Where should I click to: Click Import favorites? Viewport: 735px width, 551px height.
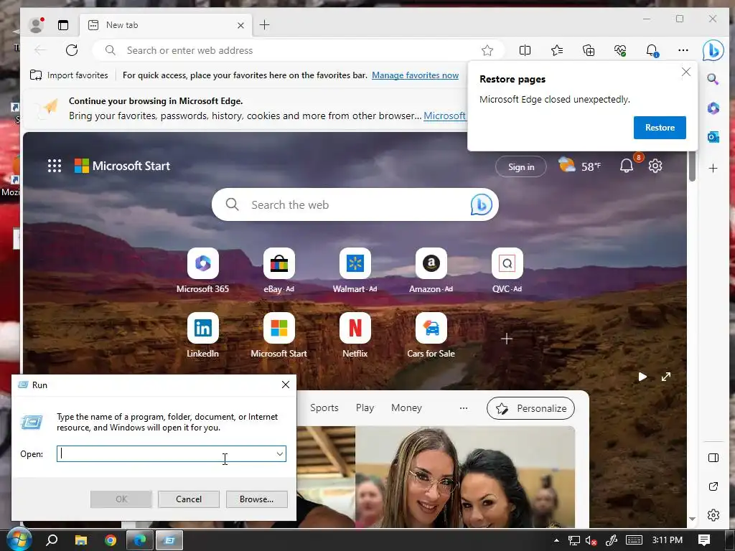69,75
